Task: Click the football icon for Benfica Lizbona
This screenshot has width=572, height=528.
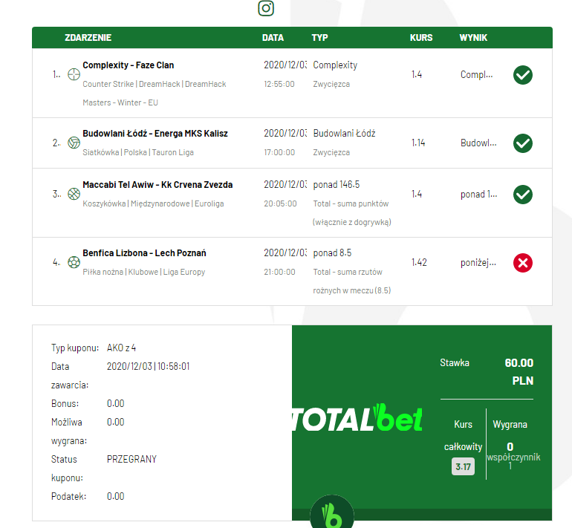Action: click(x=74, y=262)
